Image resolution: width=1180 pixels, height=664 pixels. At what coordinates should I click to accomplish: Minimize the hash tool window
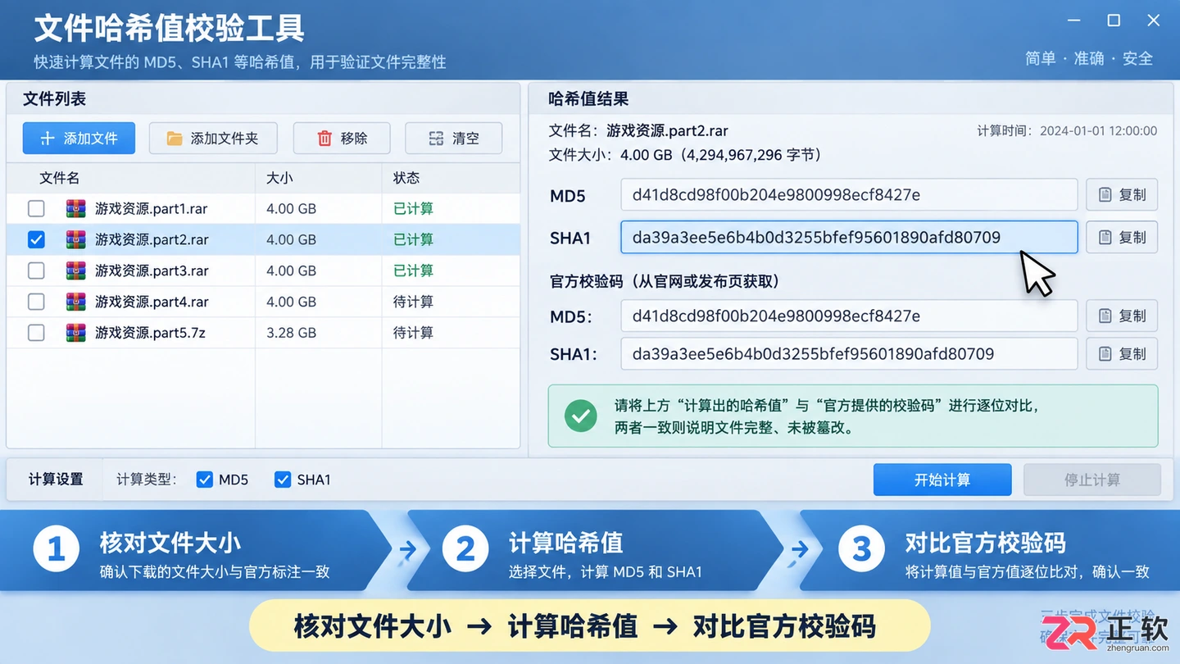pos(1074,20)
